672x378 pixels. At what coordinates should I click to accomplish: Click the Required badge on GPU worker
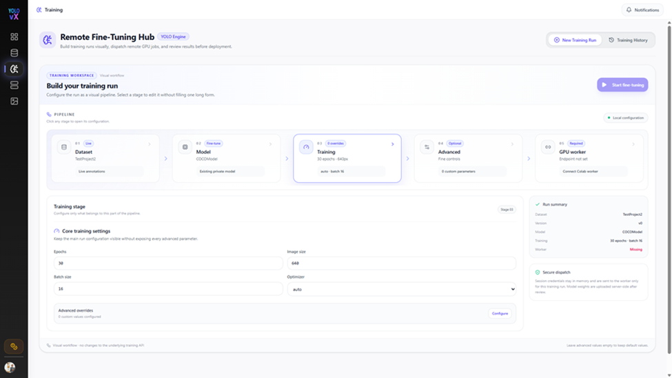[576, 143]
